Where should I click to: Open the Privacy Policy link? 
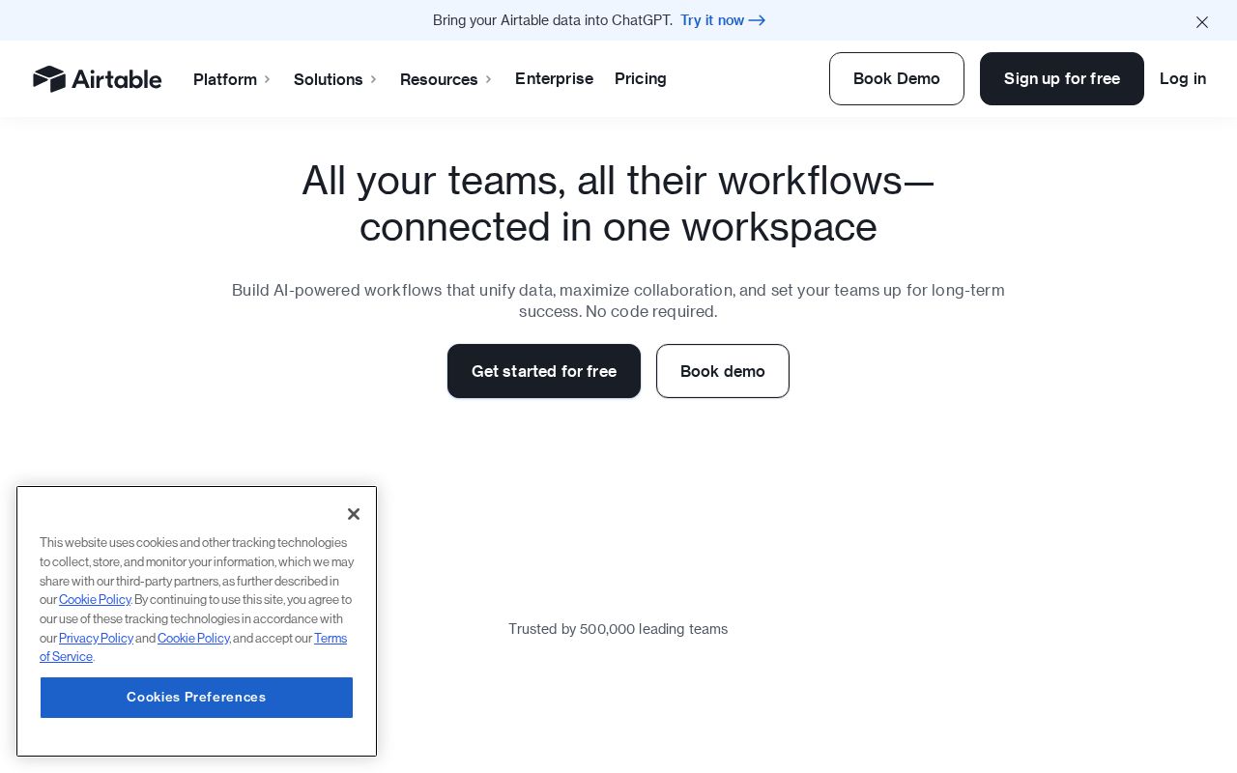point(96,638)
